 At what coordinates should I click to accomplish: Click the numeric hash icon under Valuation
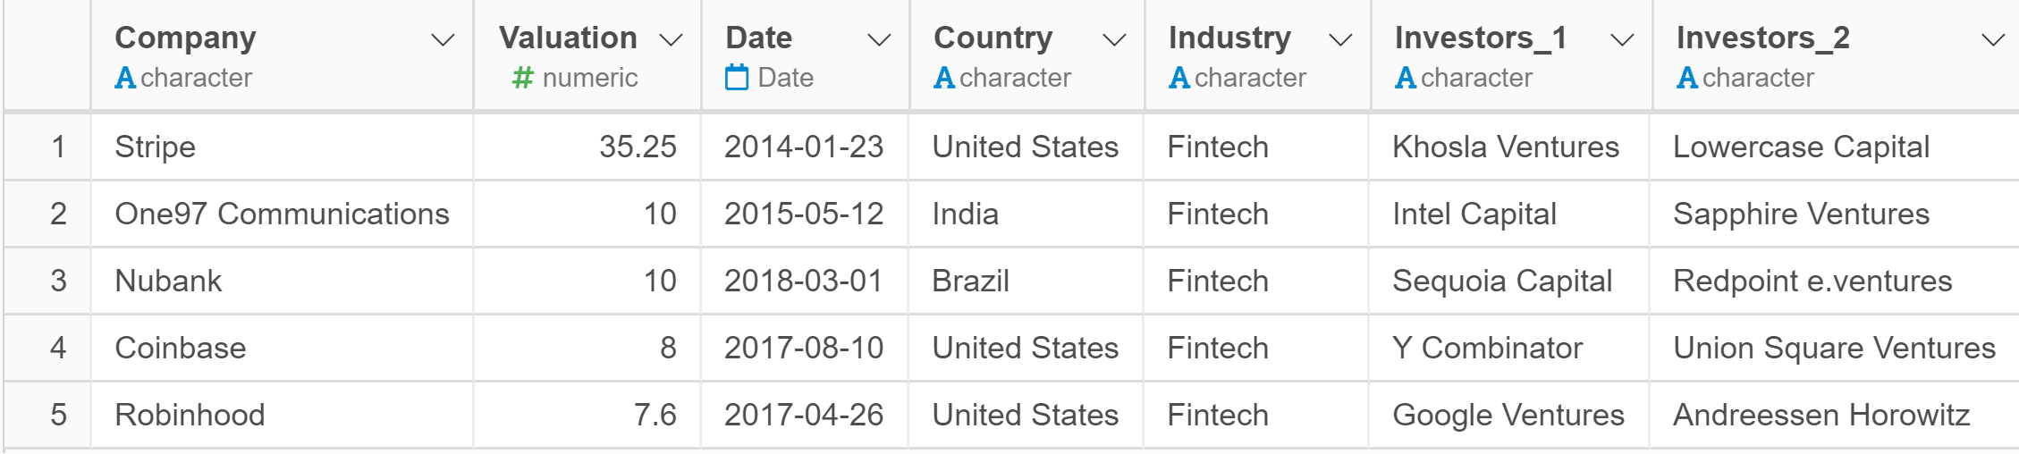click(522, 79)
